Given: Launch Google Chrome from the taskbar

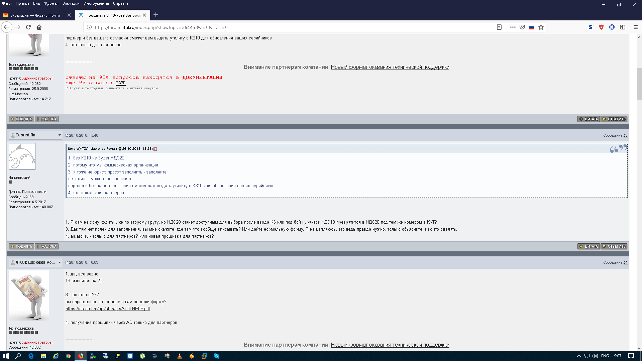Looking at the screenshot, I should click(x=68, y=356).
